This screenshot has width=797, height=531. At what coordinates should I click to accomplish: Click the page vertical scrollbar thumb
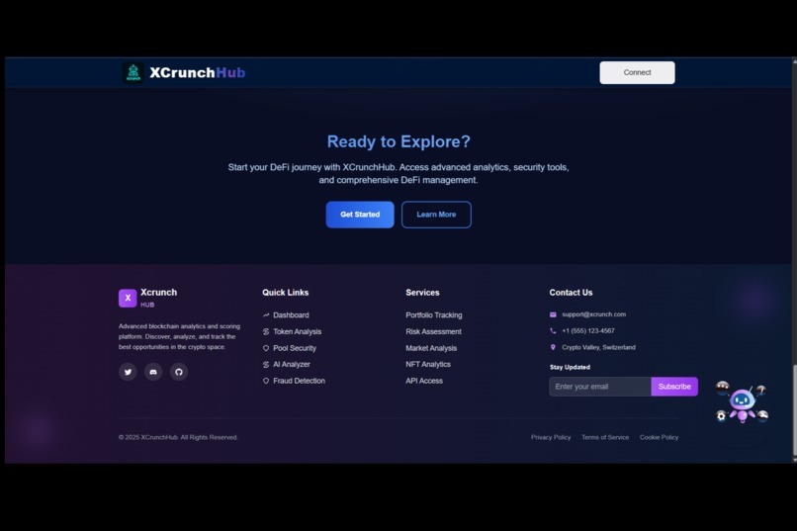point(794,410)
